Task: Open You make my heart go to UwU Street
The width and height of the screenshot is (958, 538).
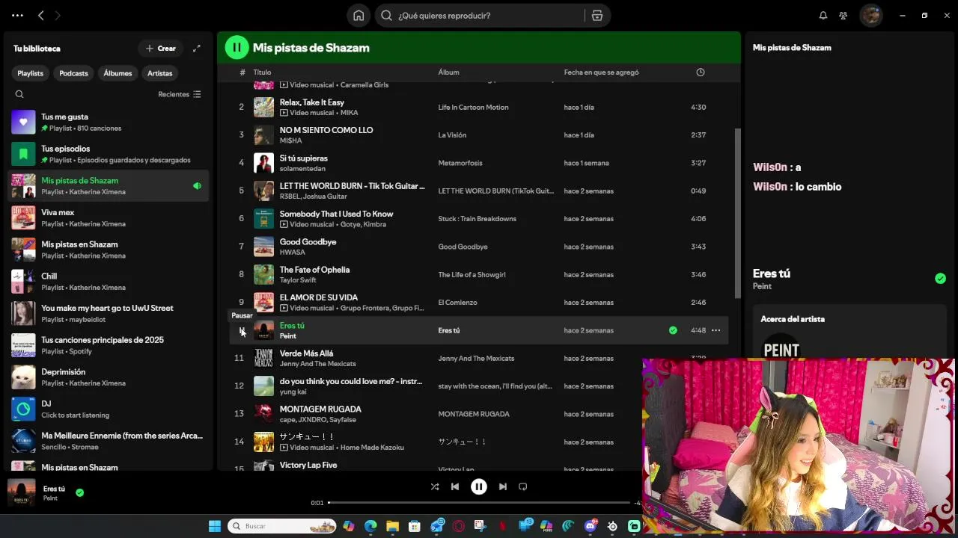Action: (109, 314)
